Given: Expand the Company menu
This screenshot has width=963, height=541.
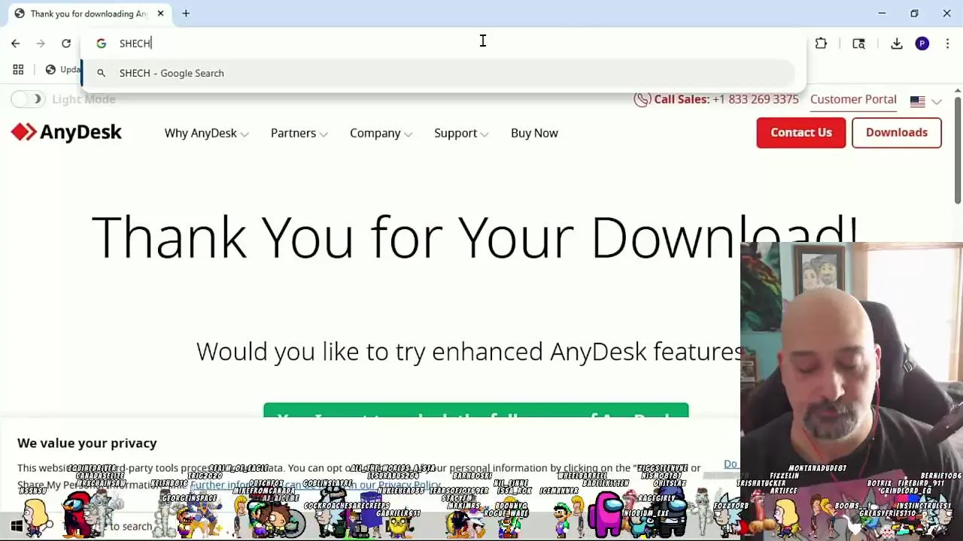Looking at the screenshot, I should pos(381,133).
